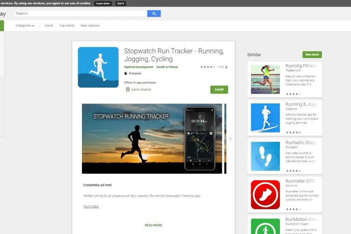Click the Runmeter GPS title
The height and width of the screenshot is (234, 351).
(300, 181)
